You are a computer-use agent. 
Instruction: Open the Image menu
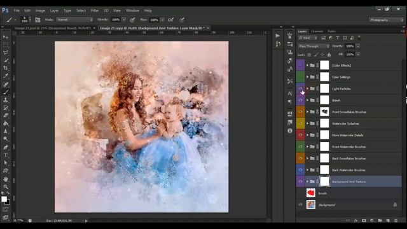40,11
